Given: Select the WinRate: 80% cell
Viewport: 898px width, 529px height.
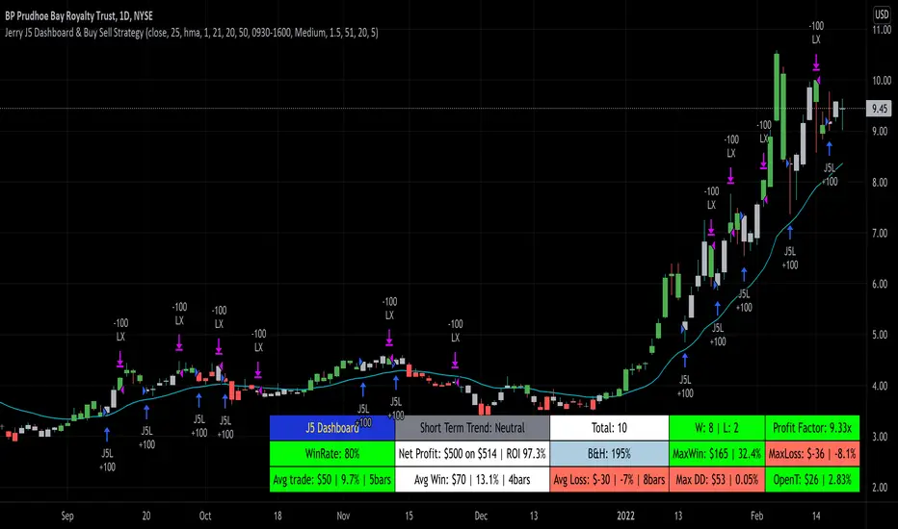Looking at the screenshot, I should pyautogui.click(x=332, y=454).
